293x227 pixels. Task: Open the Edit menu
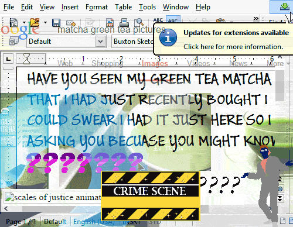27,7
